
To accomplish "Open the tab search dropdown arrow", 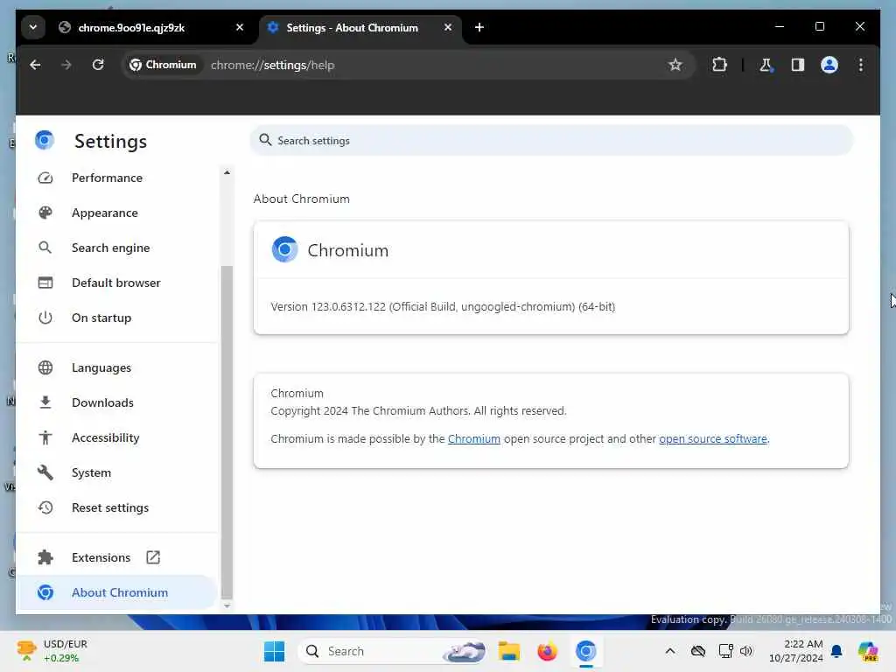I will [x=33, y=27].
